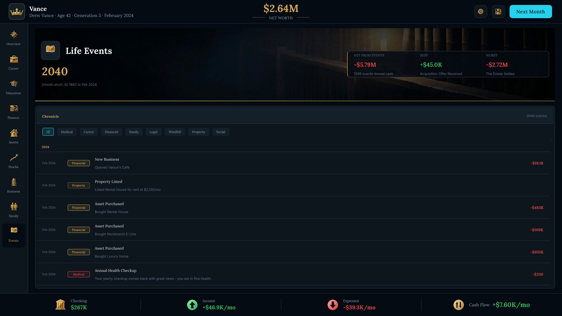The width and height of the screenshot is (562, 316).
Task: Select the All filter chip
Action: coord(48,132)
